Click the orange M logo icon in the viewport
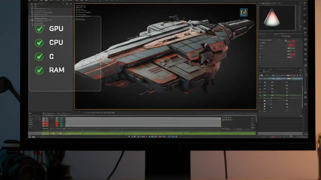The image size is (321, 180). [x=244, y=12]
